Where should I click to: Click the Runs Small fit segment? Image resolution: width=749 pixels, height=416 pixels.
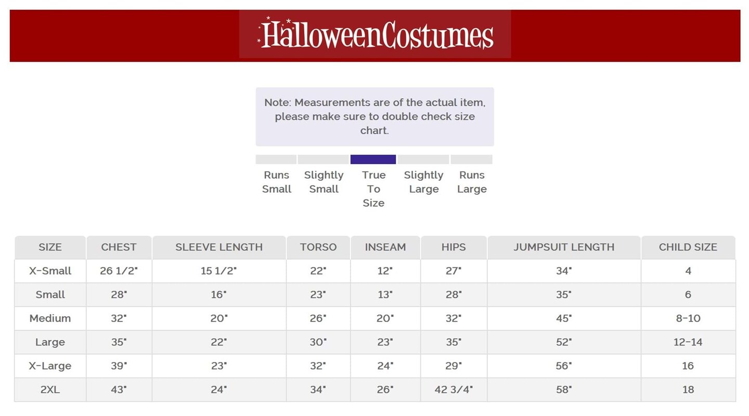(x=276, y=159)
